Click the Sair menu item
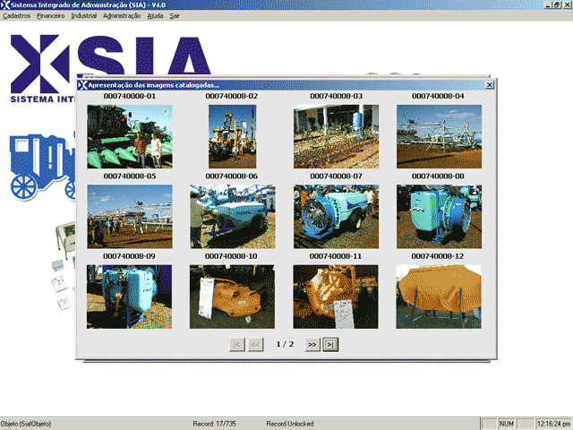Viewport: 573px width, 430px height. pos(174,16)
